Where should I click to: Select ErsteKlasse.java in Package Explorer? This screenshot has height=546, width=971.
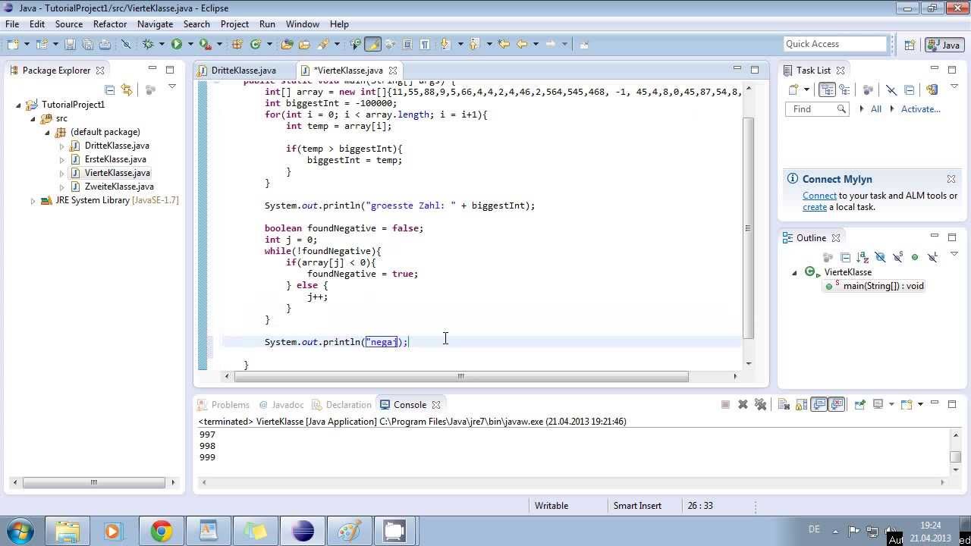(115, 159)
